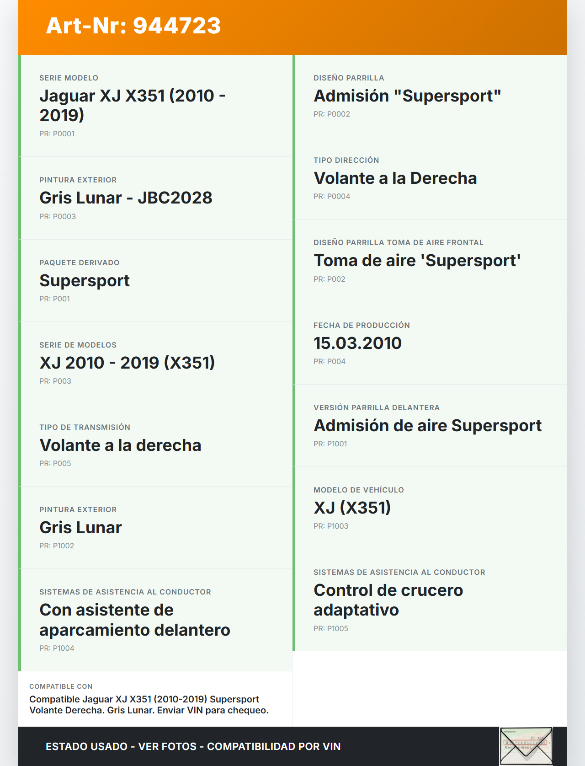Viewport: 585px width, 766px height.
Task: Click the PR: P1005 code label
Action: click(330, 628)
